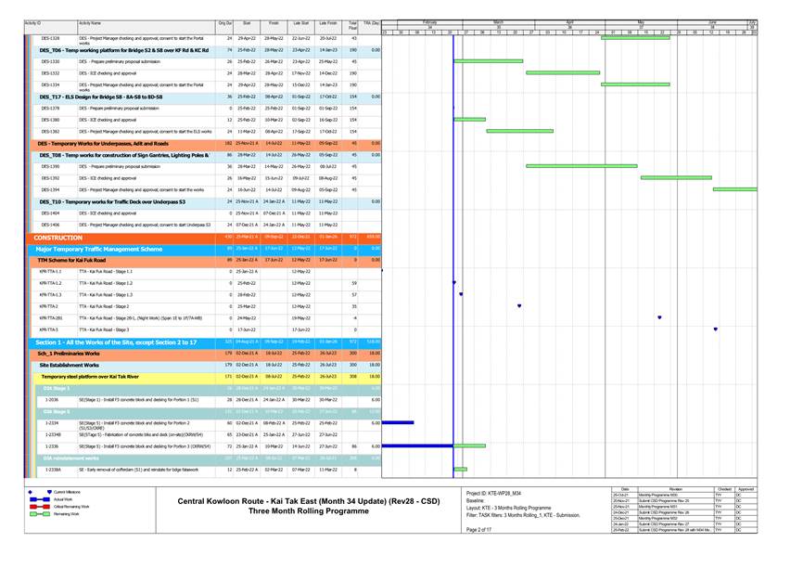Select the KPR-TTA-3 milestone marker in June

[x=715, y=329]
